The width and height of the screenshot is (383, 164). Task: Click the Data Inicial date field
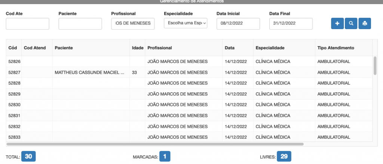(x=238, y=23)
